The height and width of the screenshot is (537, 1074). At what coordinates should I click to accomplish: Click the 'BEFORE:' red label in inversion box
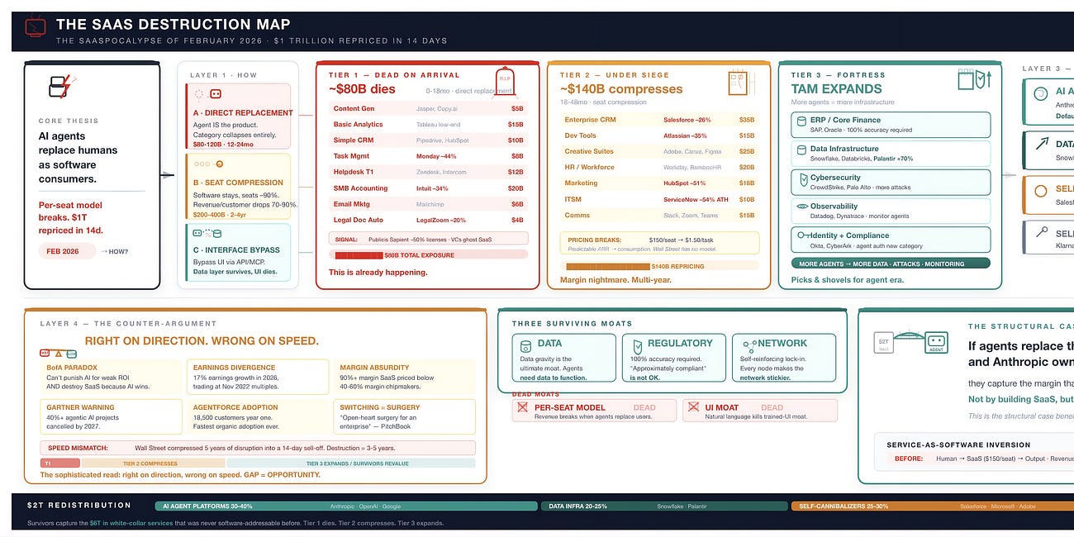909,458
